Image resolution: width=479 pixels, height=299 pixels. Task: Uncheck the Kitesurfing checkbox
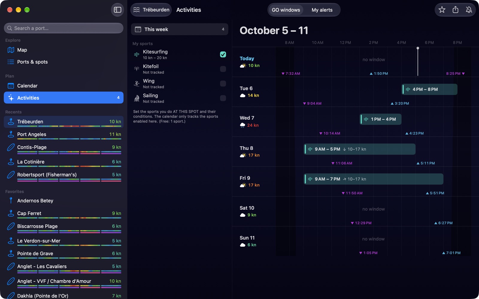pos(223,54)
